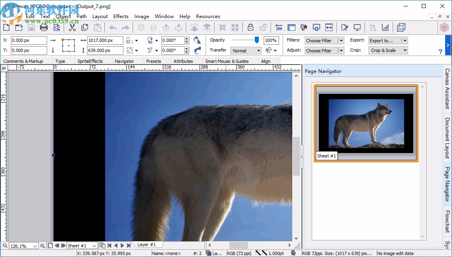452x257 pixels.
Task: Click the Copy icon on the toolbar
Action: (85, 27)
